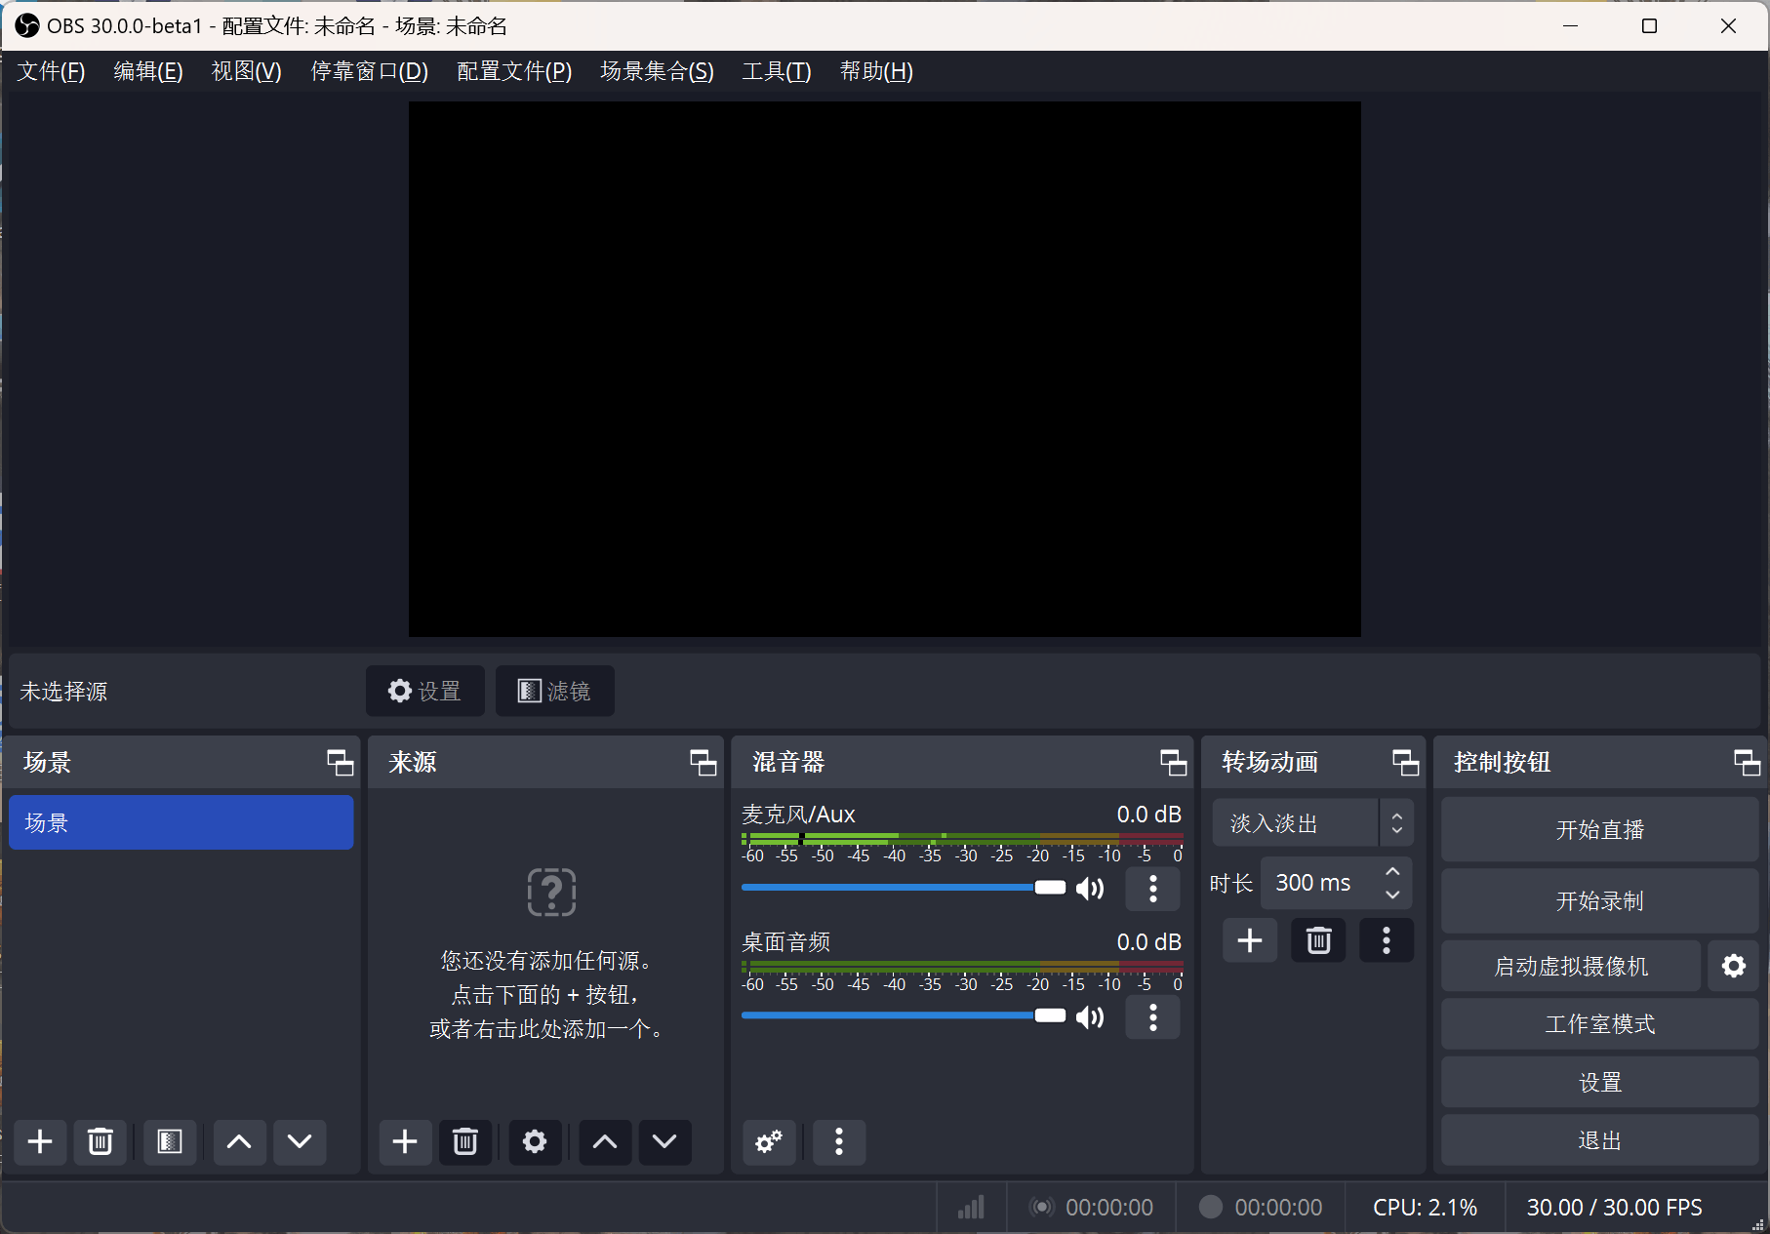Image resolution: width=1770 pixels, height=1234 pixels.
Task: Increase transition duration with up arrow
Action: [1392, 871]
